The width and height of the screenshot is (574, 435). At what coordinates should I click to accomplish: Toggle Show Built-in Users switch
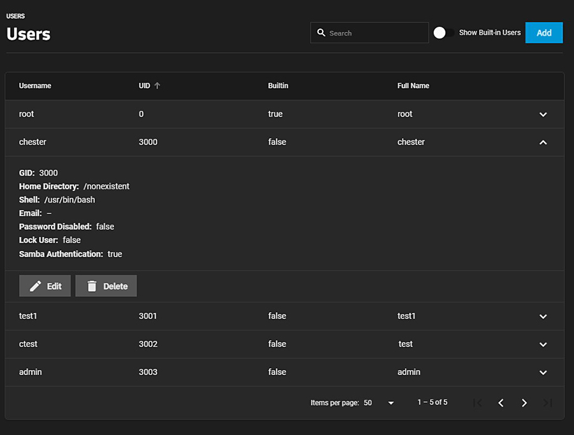click(x=443, y=33)
